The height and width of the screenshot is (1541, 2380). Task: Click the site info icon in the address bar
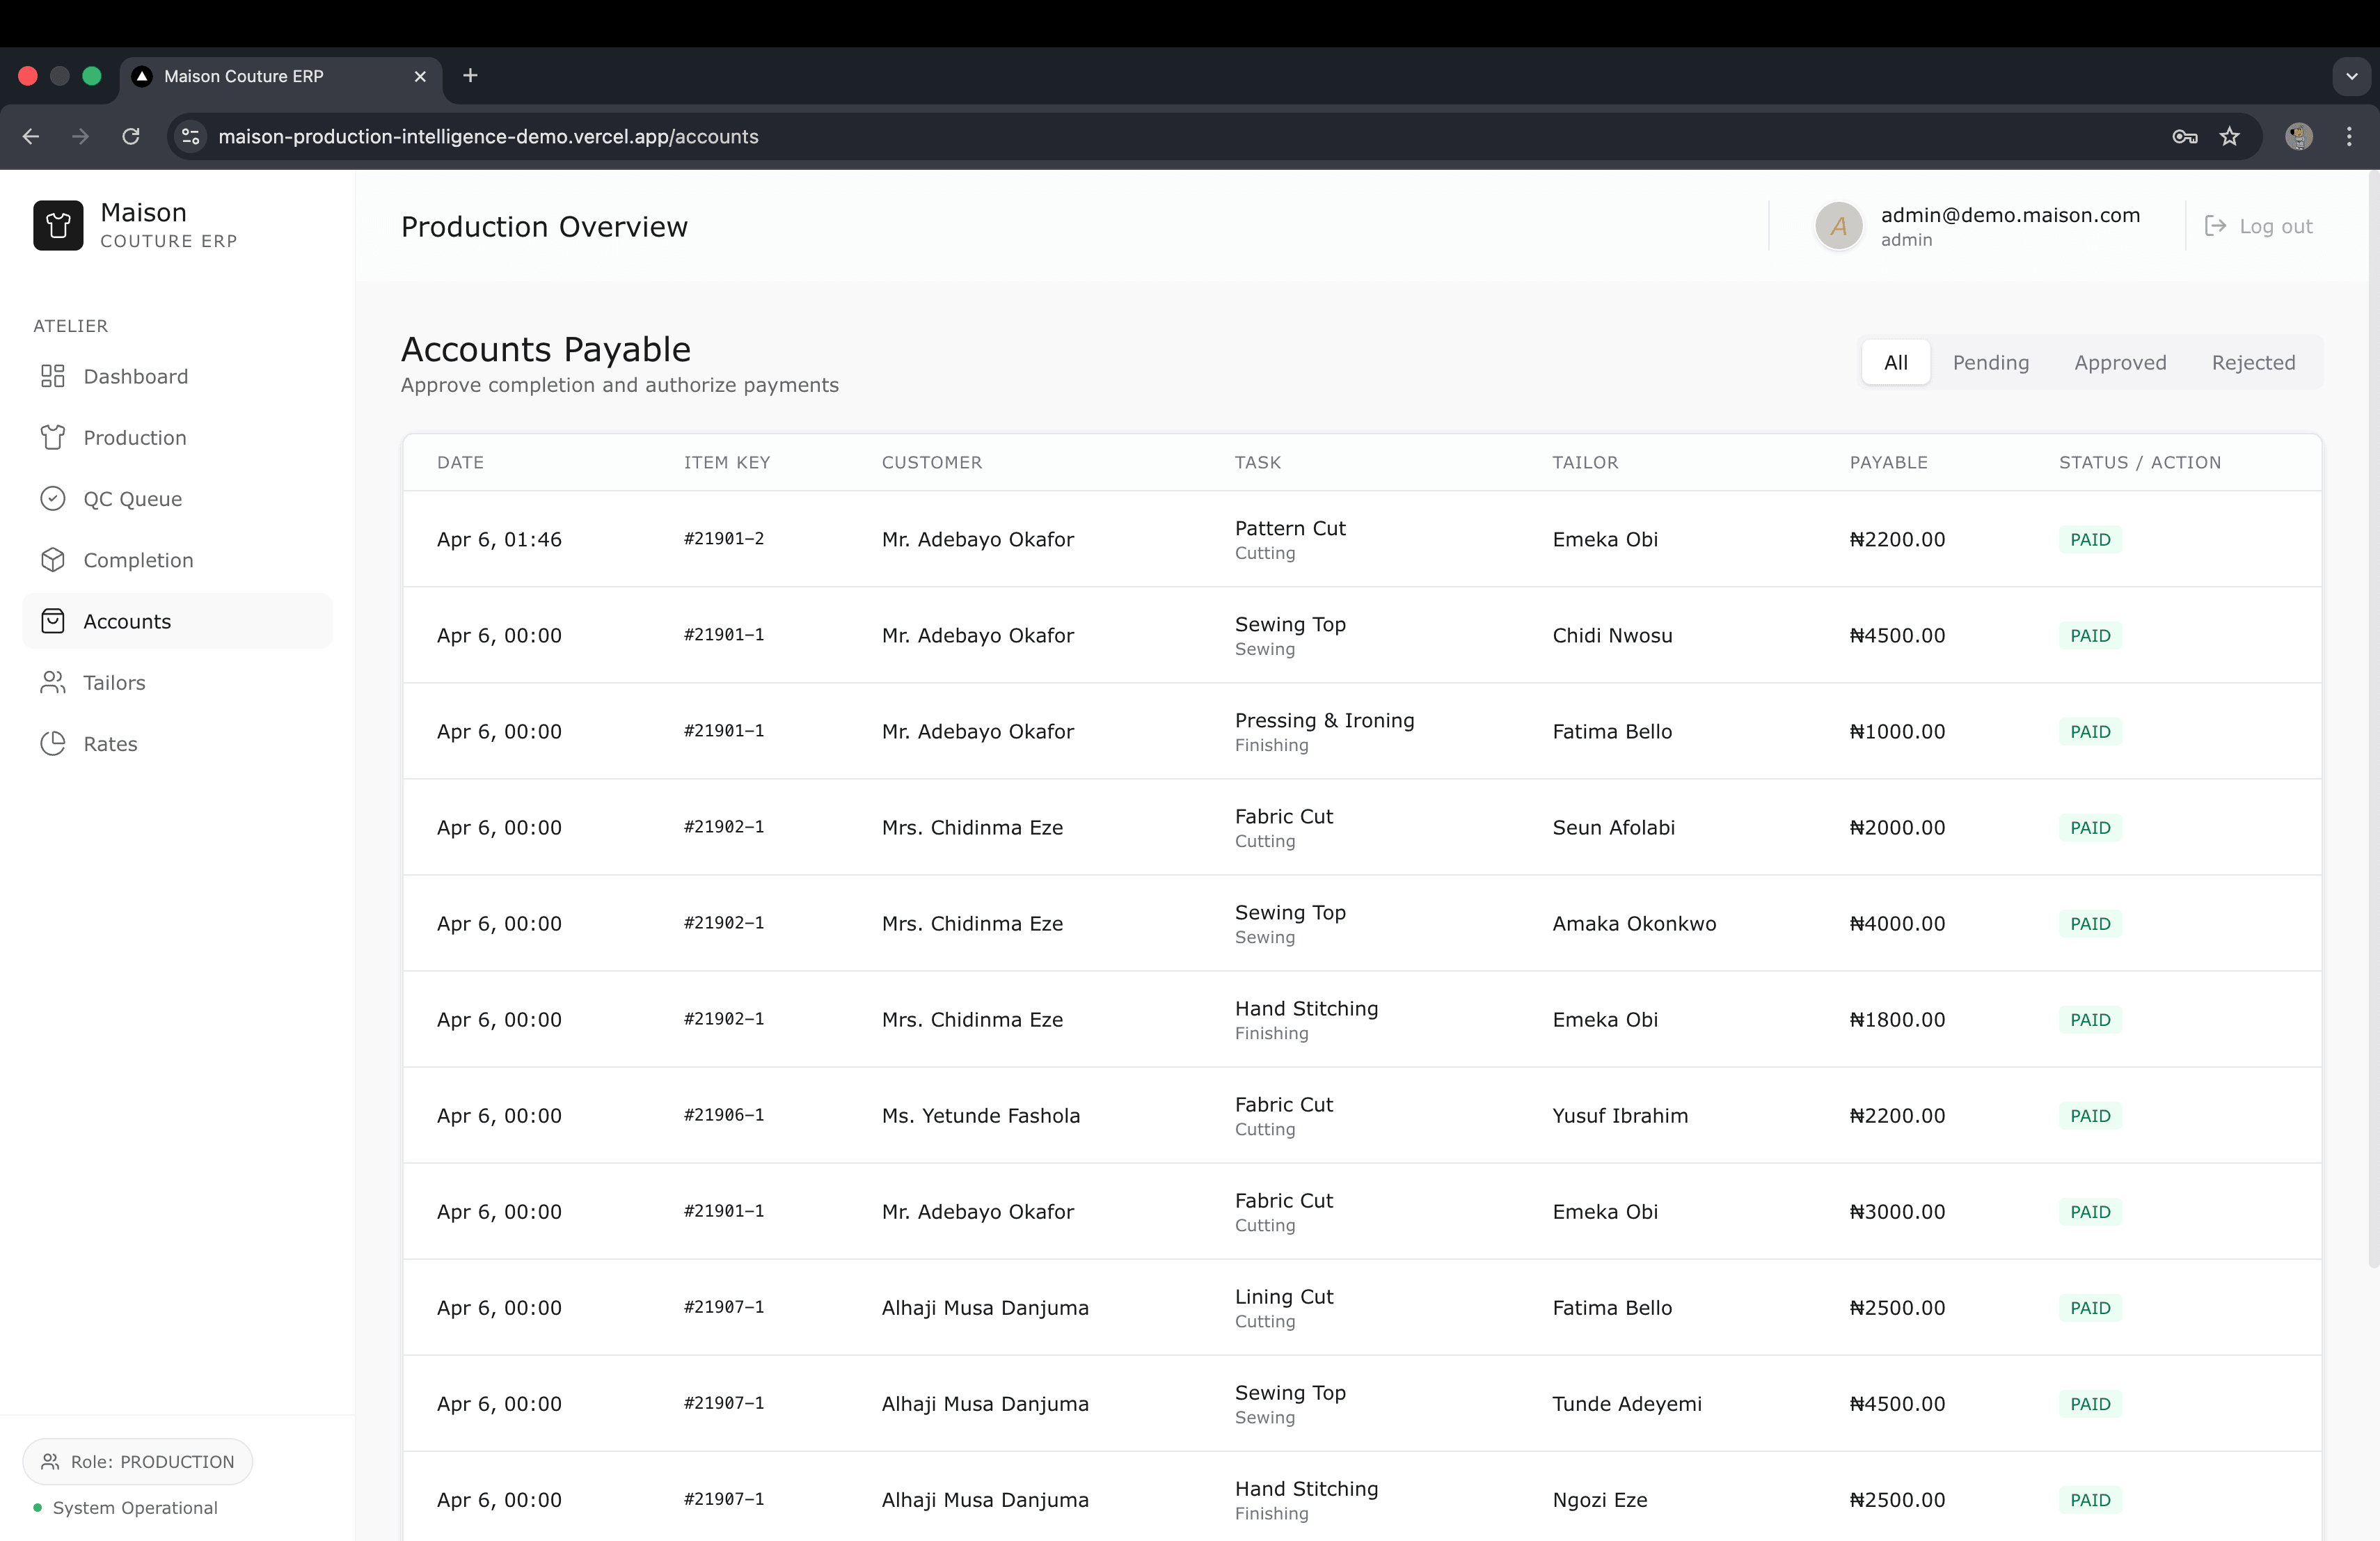(191, 136)
